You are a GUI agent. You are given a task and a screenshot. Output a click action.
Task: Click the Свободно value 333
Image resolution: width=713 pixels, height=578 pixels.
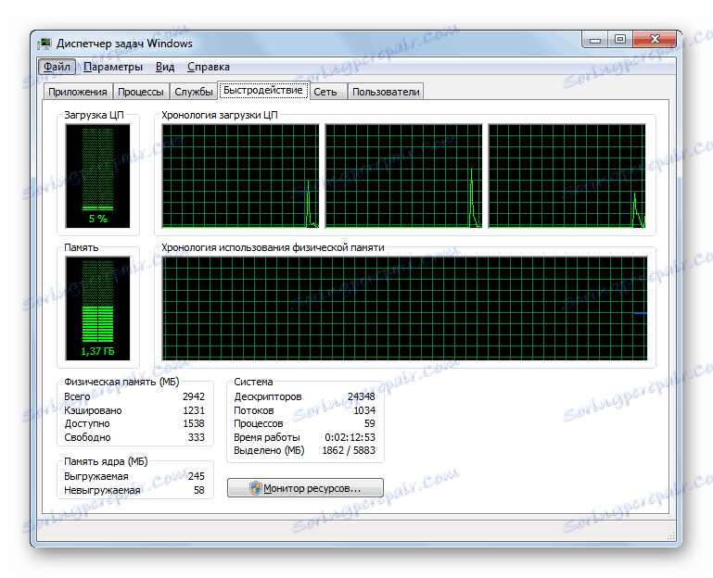[197, 437]
